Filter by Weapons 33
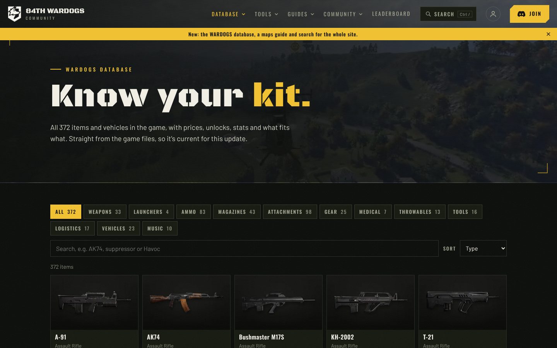The height and width of the screenshot is (348, 557). [x=105, y=212]
